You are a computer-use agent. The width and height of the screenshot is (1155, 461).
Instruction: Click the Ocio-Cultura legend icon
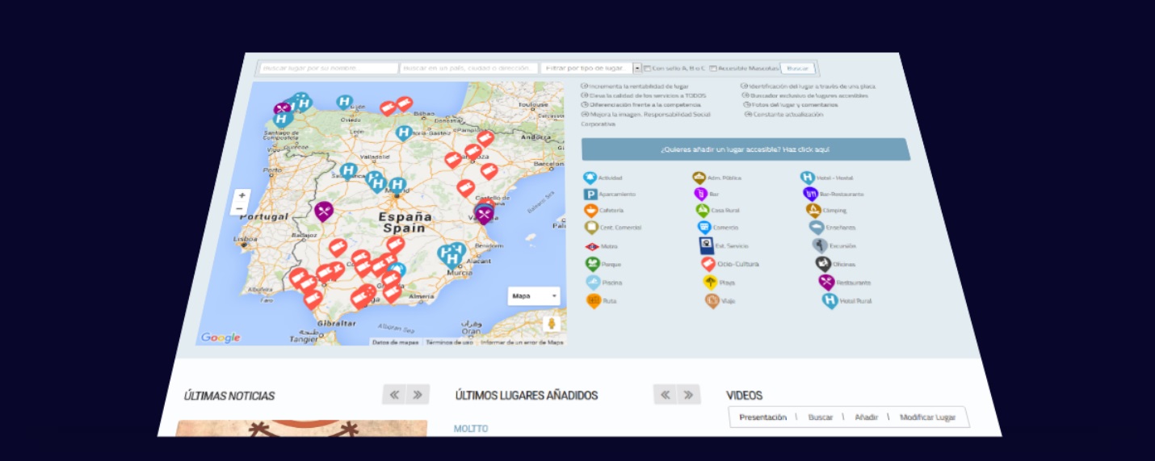pyautogui.click(x=708, y=263)
